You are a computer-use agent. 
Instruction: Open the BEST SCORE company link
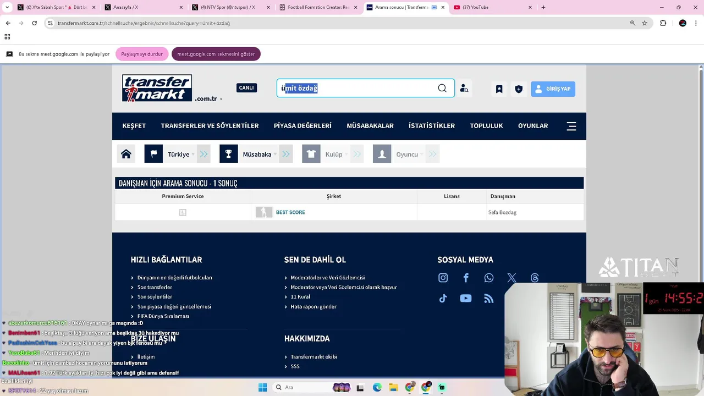[x=290, y=212]
